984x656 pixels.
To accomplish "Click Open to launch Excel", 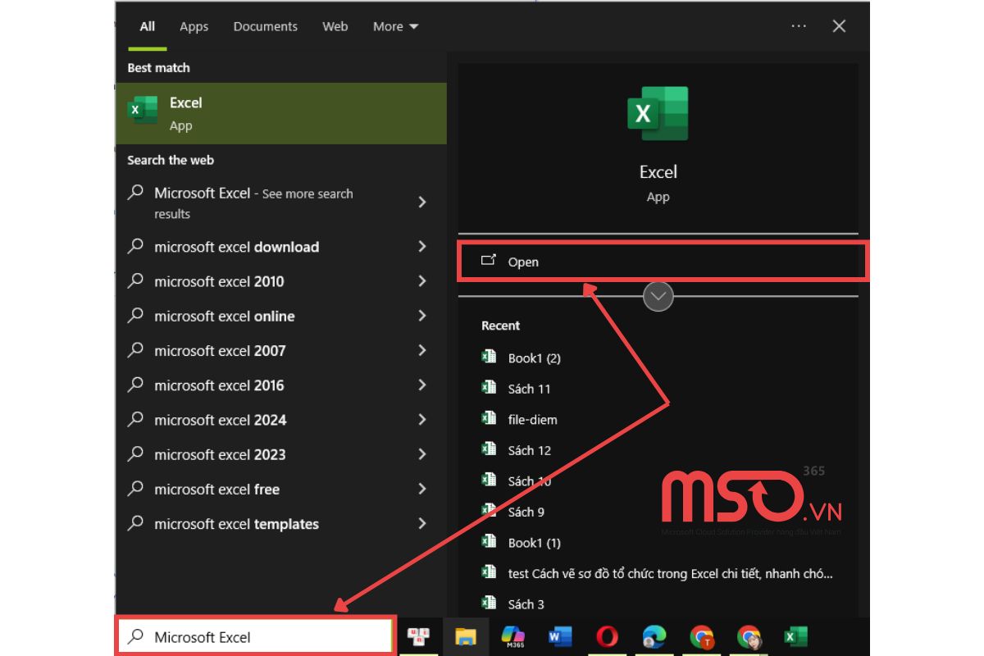I will tap(663, 262).
